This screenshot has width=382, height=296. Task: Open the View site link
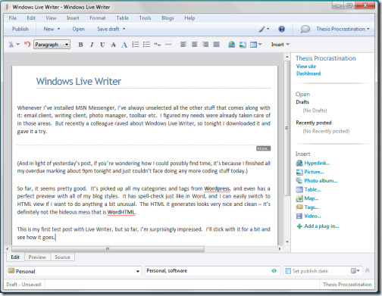click(x=306, y=67)
